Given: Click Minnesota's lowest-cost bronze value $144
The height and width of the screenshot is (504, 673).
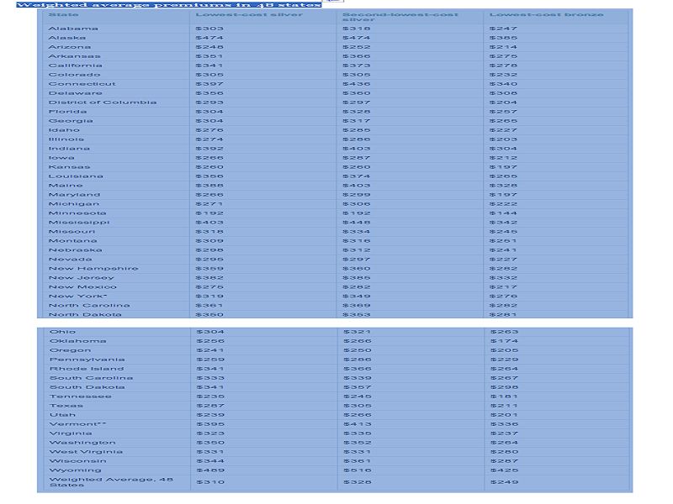Looking at the screenshot, I should pyautogui.click(x=503, y=213).
